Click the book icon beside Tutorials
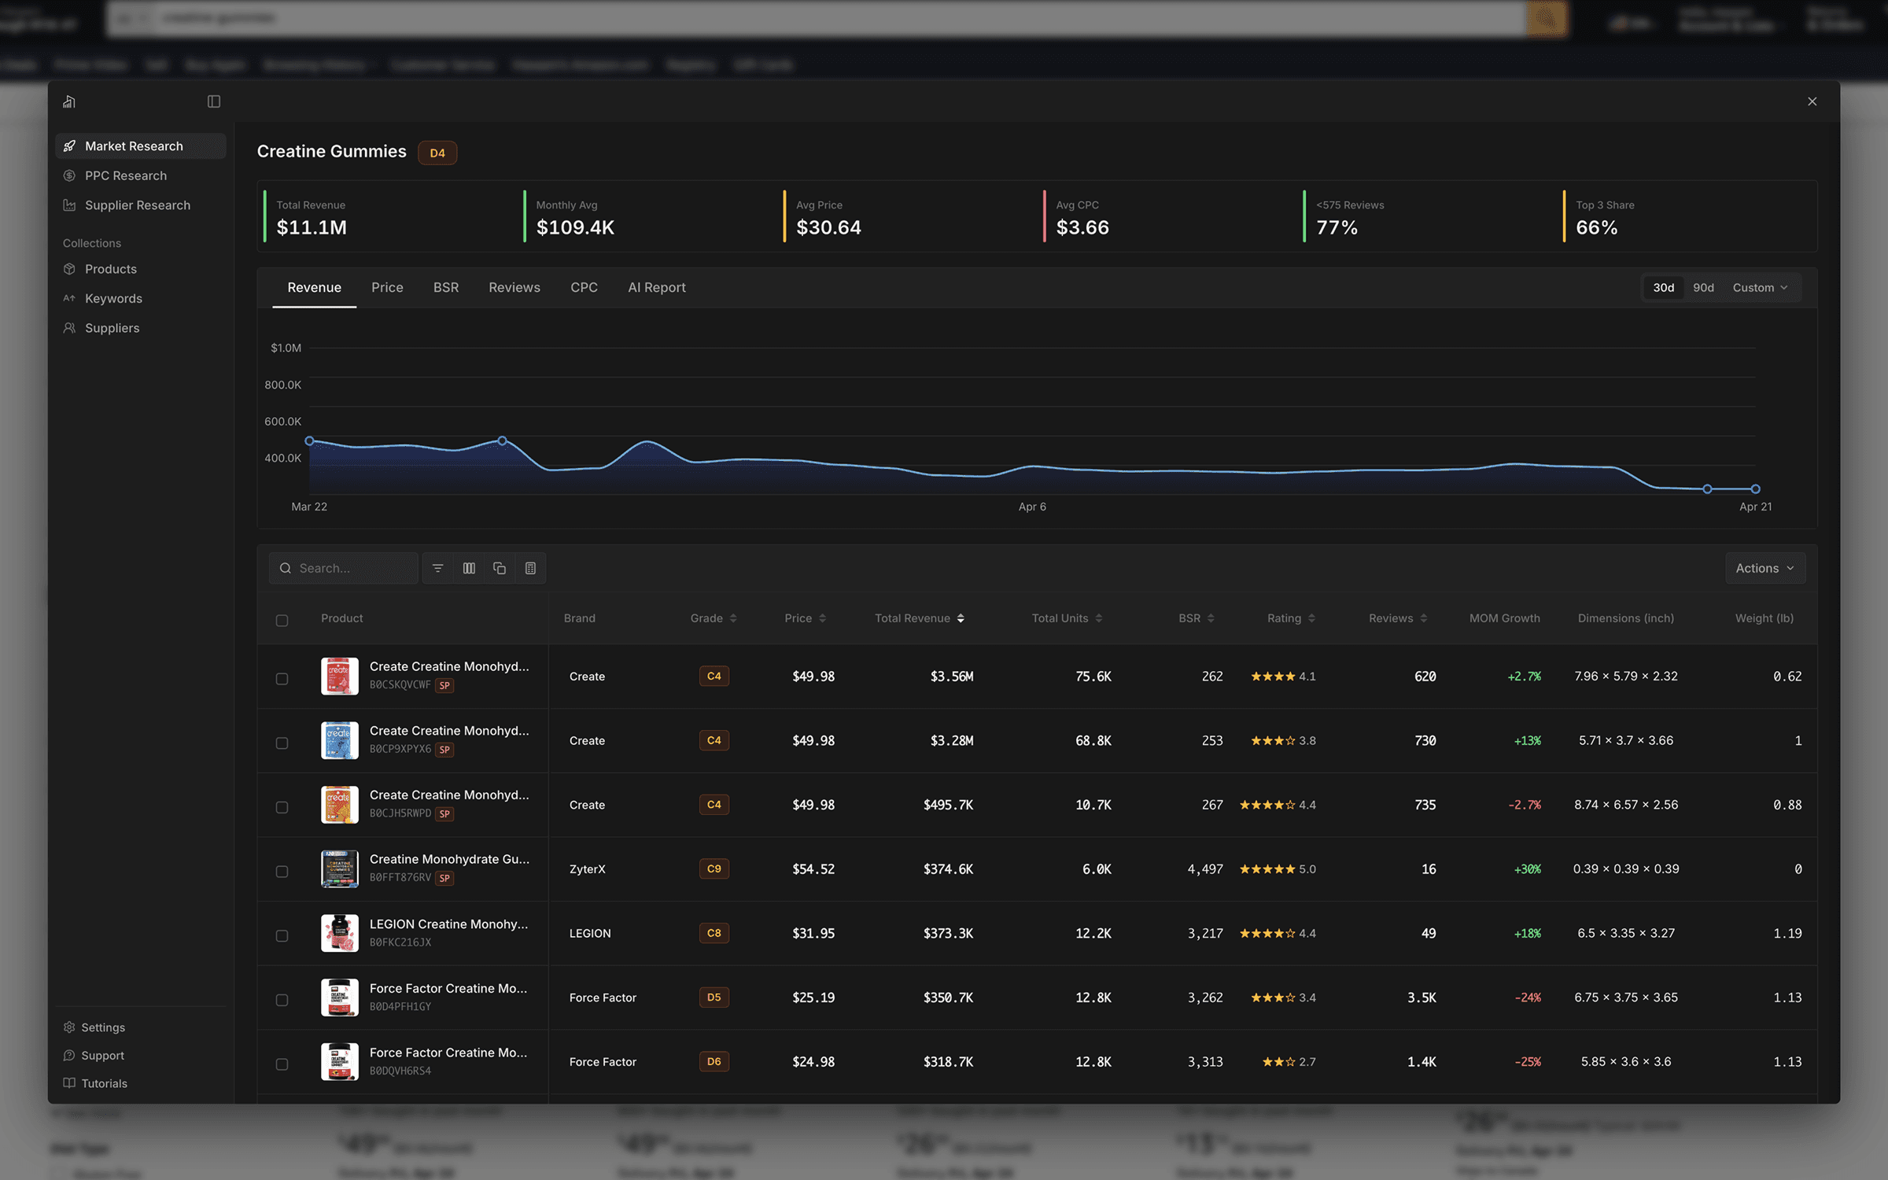 point(69,1083)
